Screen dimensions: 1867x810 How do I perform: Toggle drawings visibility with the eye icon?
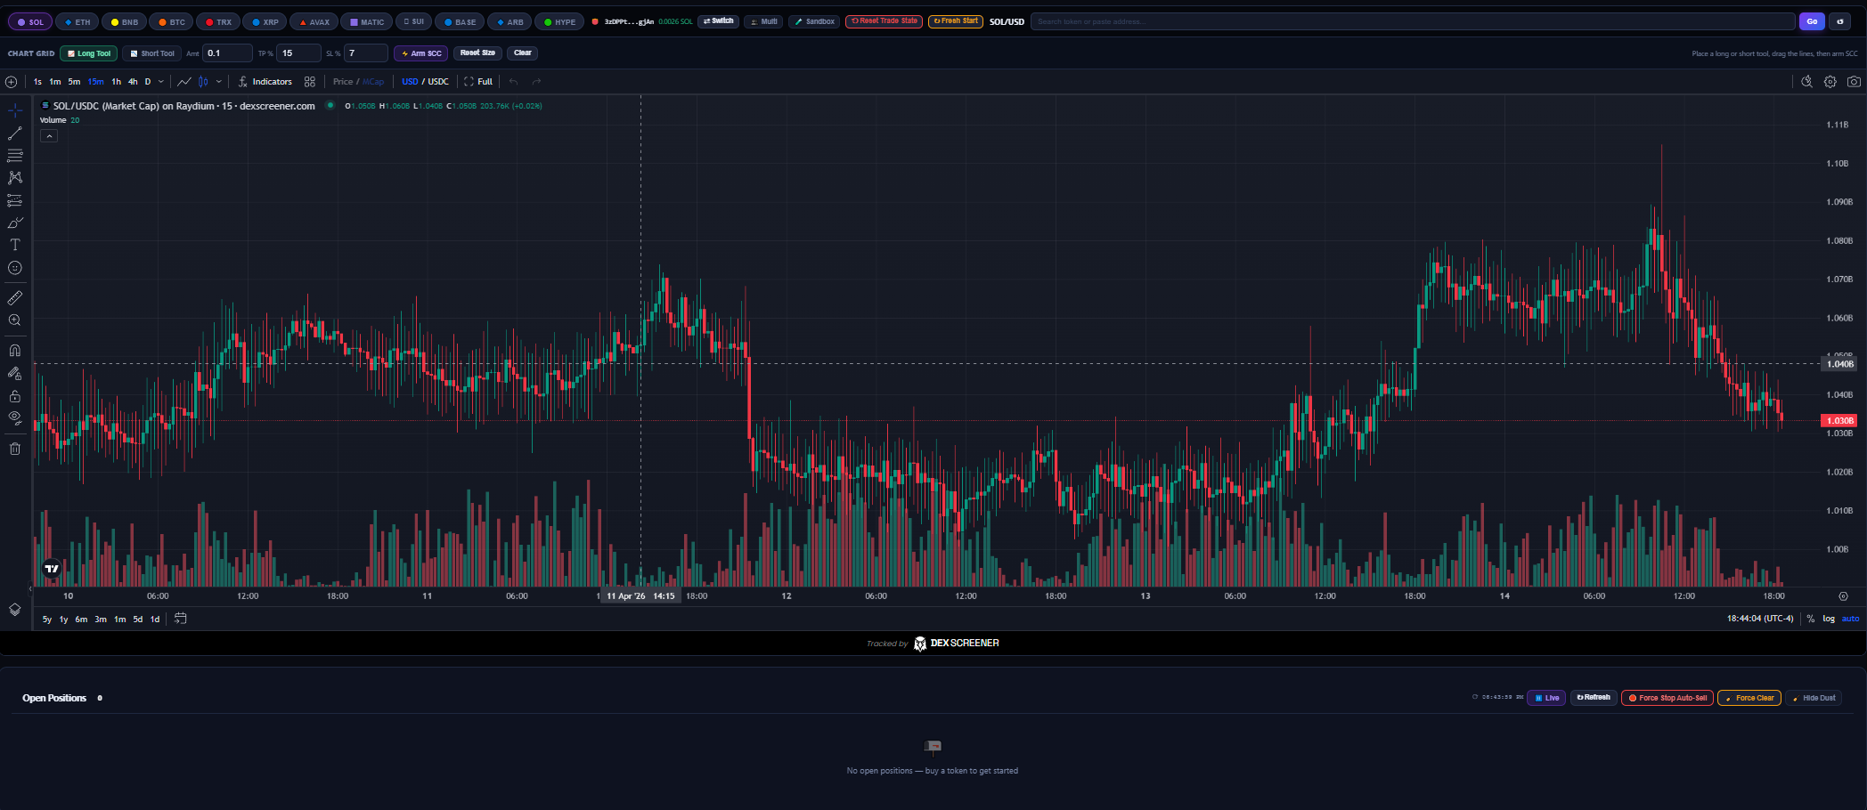tap(14, 417)
